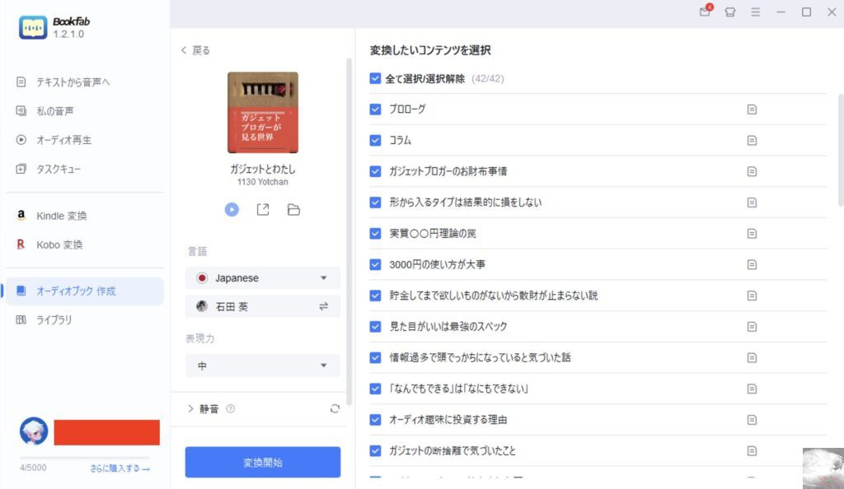This screenshot has width=844, height=489.
Task: Go to ライブラリ in the sidebar
Action: tap(54, 319)
